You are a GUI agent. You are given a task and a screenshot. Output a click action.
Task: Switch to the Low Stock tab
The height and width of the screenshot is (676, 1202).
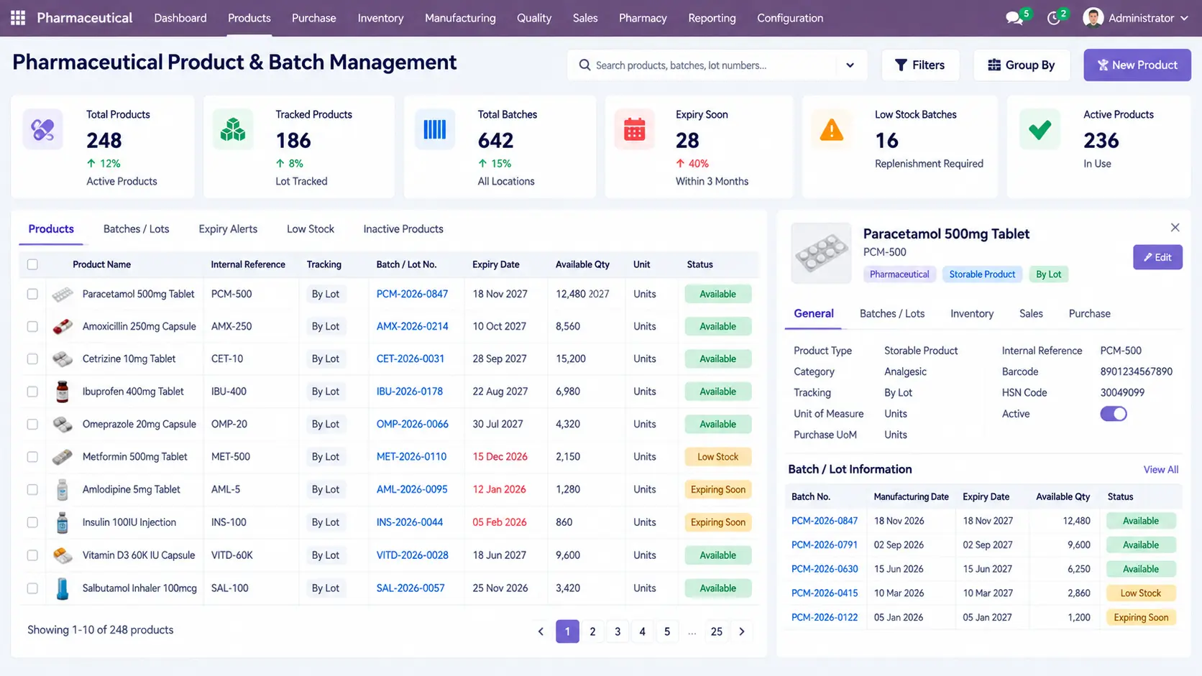pos(311,229)
